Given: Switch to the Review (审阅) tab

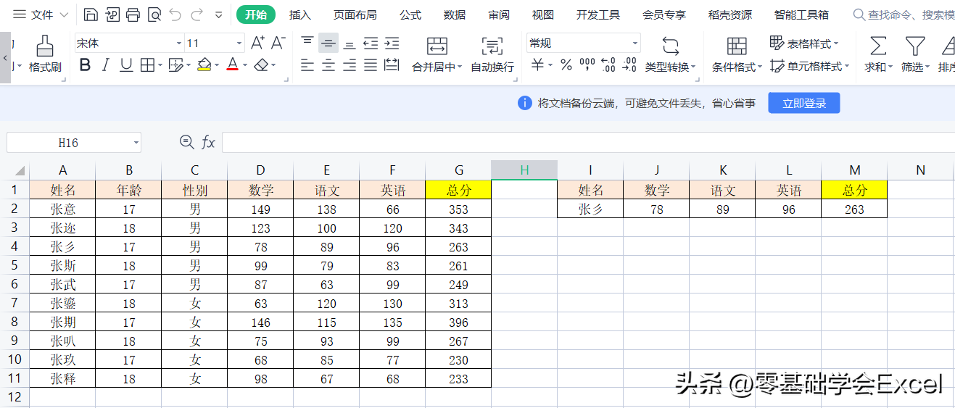Looking at the screenshot, I should (x=498, y=14).
